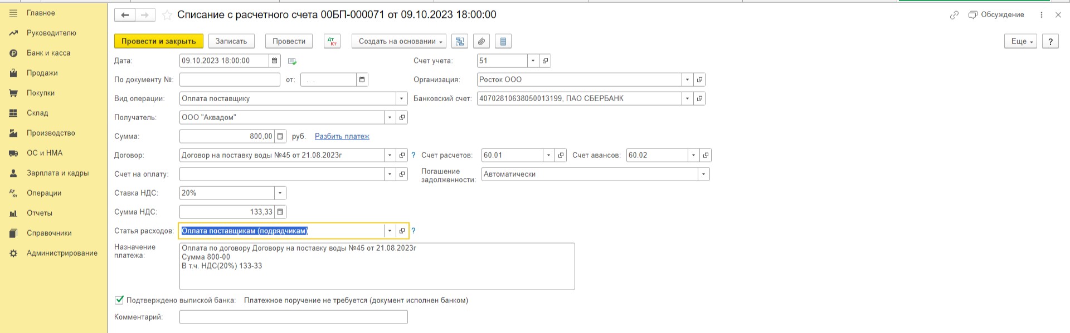Open the document structure icon in toolbar
This screenshot has width=1070, height=333.
[x=460, y=41]
